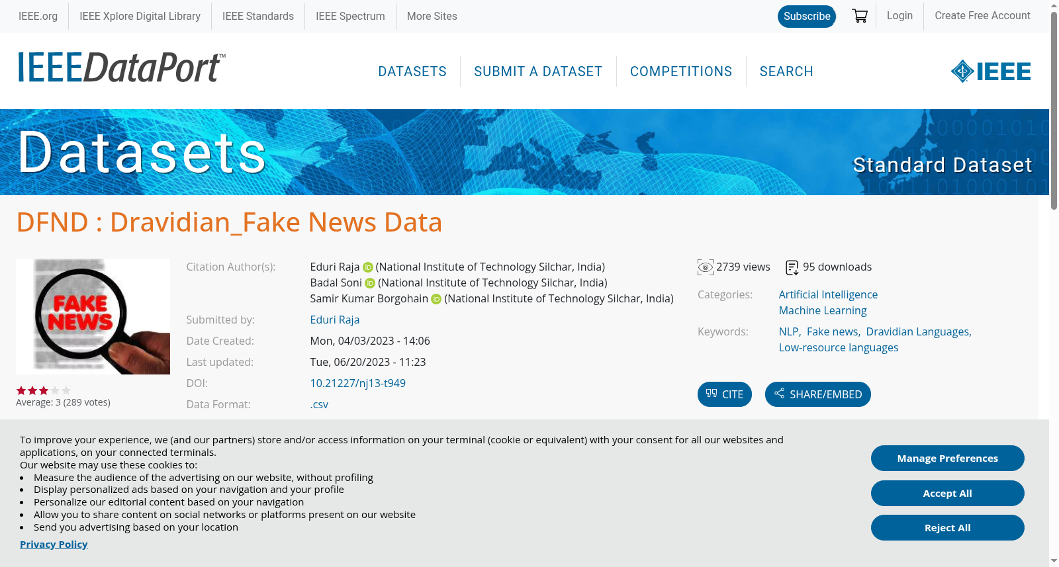Image resolution: width=1059 pixels, height=567 pixels.
Task: Click 'Average: 3 (289 votes)' text
Action: point(63,402)
